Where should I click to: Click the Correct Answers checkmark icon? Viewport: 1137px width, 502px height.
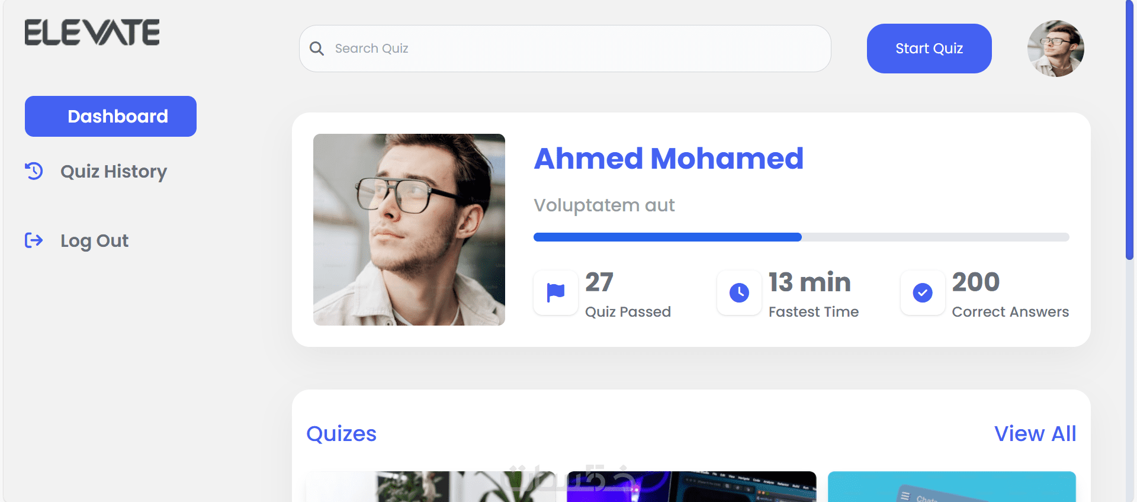point(923,292)
